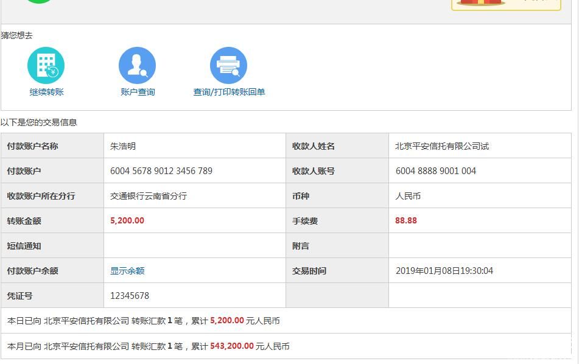
Task: Show balance via 显示余额 link
Action: pyautogui.click(x=127, y=271)
